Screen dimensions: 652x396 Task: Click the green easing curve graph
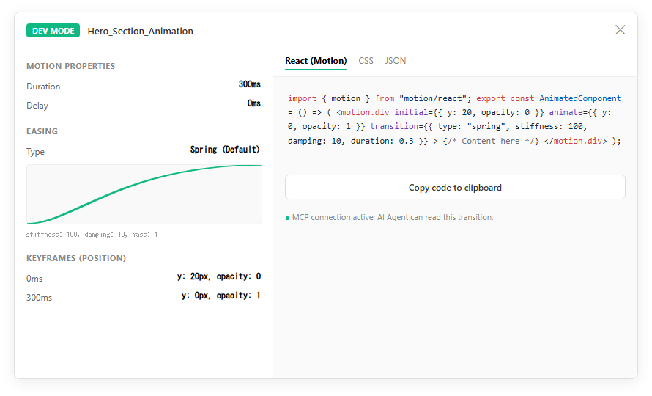click(x=144, y=194)
